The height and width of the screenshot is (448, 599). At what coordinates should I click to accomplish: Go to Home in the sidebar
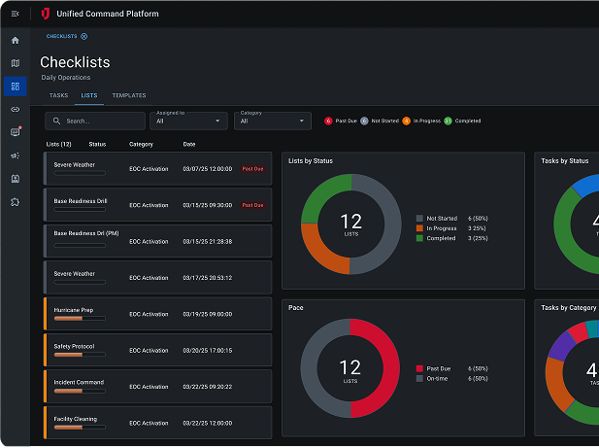click(15, 40)
